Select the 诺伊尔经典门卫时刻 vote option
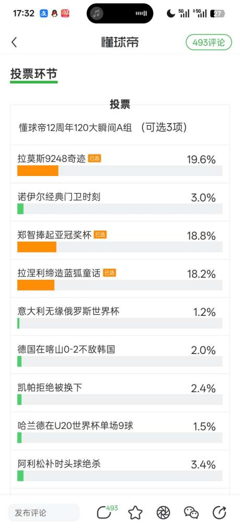The width and height of the screenshot is (240, 530). 120,203
